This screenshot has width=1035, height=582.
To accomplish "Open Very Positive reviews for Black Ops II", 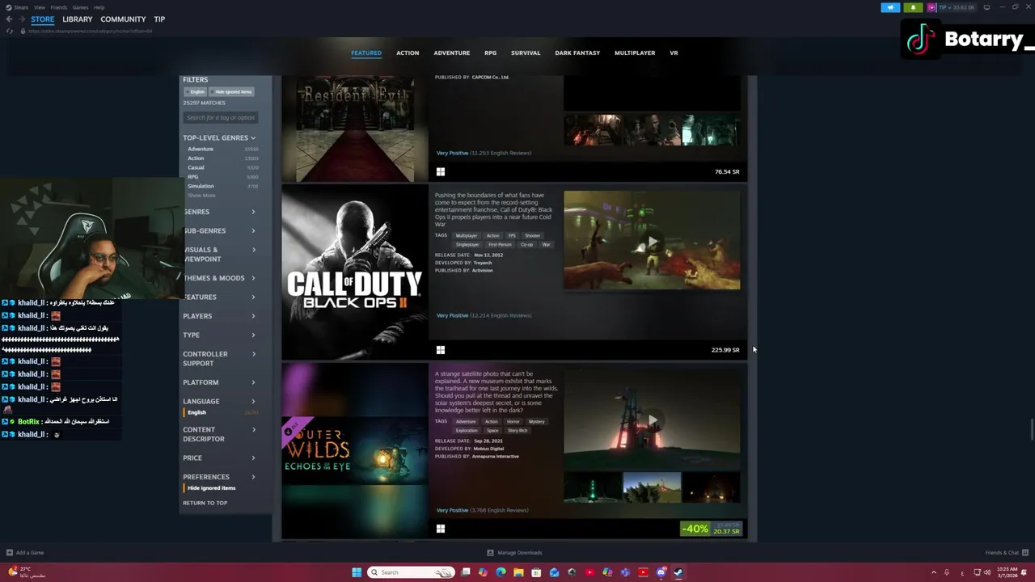I will tap(484, 315).
